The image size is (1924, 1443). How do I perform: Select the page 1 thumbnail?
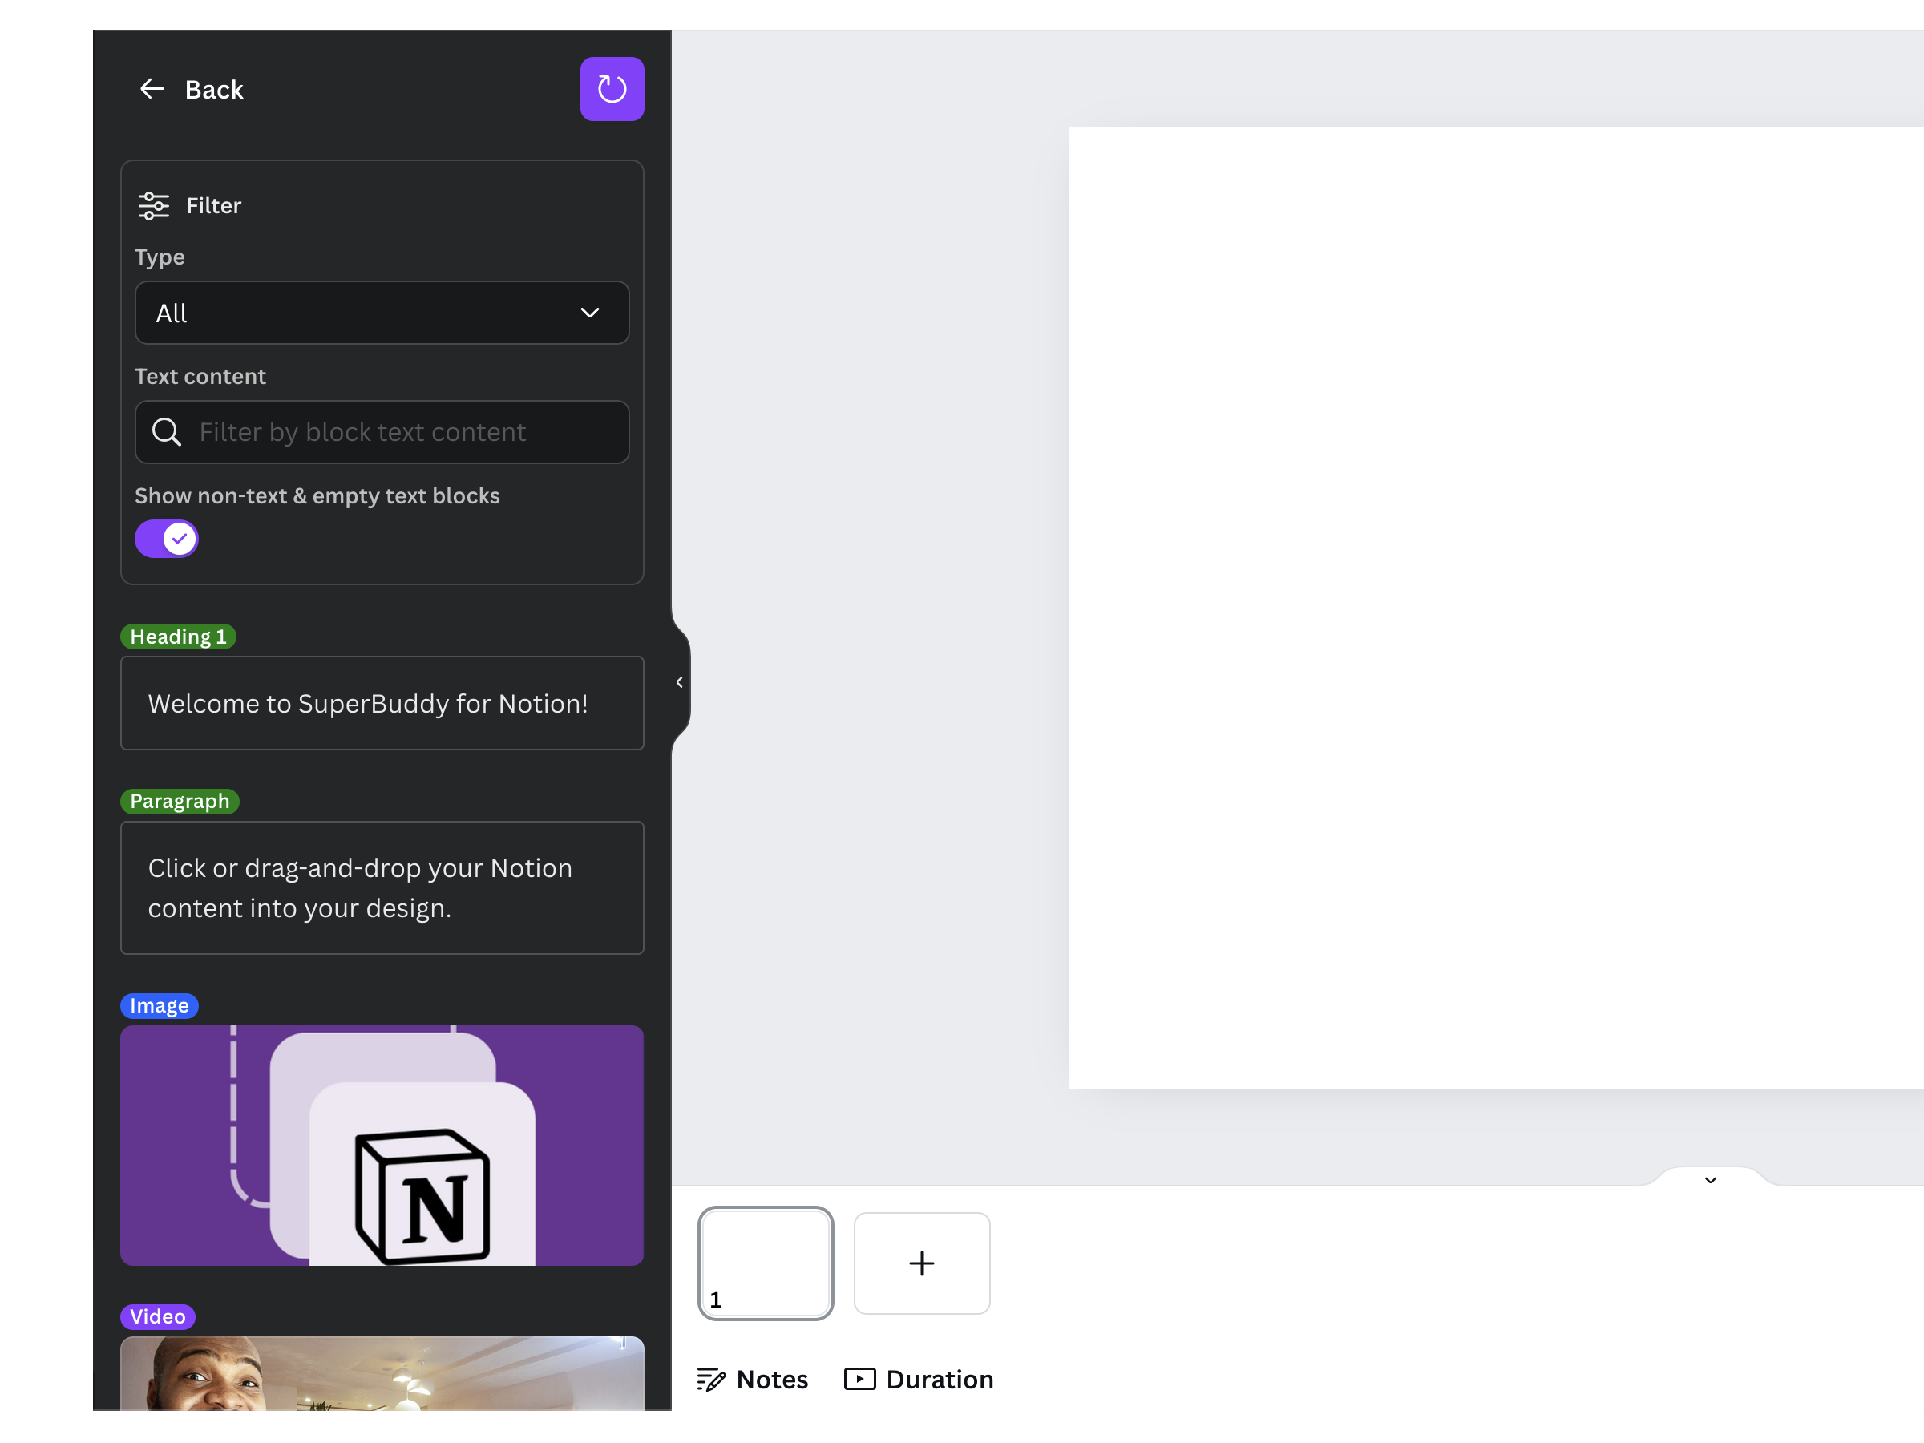766,1263
